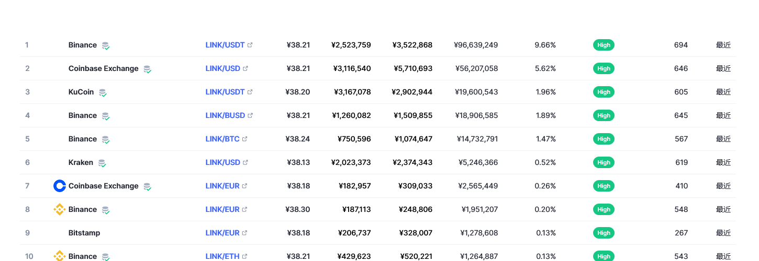
Task: Select the volume percentage 0.52%
Action: [x=545, y=162]
